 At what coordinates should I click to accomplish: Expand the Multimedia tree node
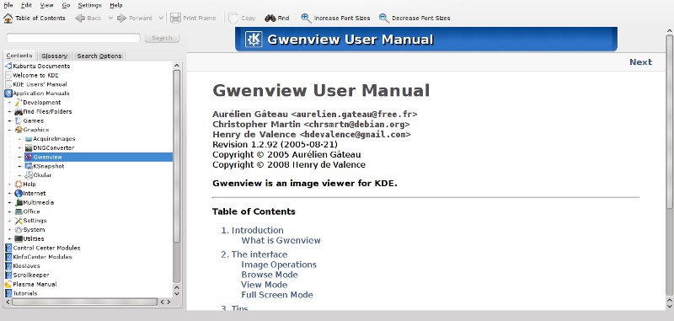pos(9,202)
